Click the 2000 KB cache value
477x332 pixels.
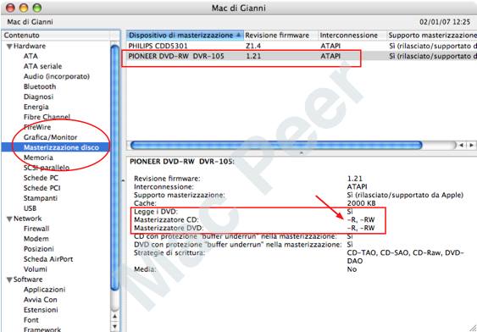[362, 203]
